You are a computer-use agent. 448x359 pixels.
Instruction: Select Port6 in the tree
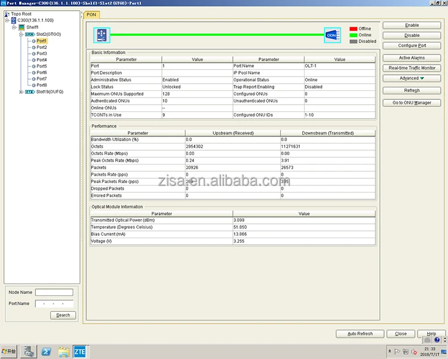point(42,72)
